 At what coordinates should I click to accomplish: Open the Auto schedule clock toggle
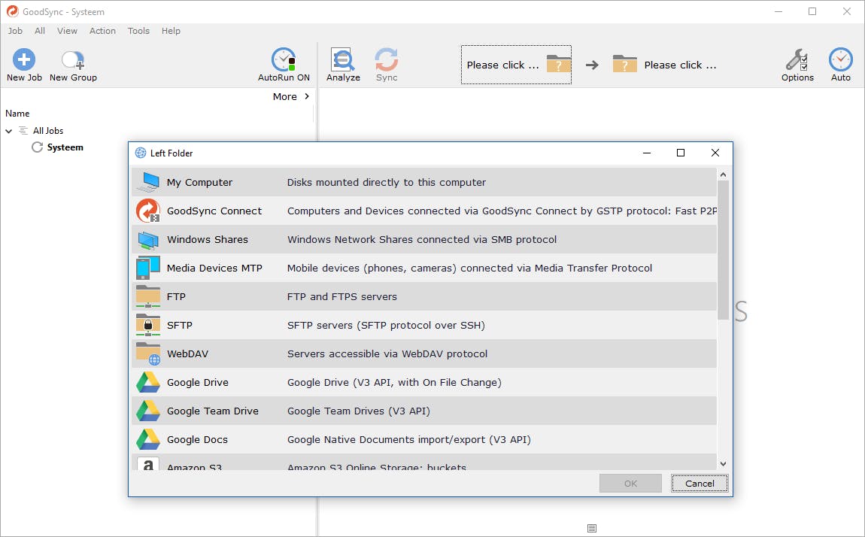pos(840,60)
